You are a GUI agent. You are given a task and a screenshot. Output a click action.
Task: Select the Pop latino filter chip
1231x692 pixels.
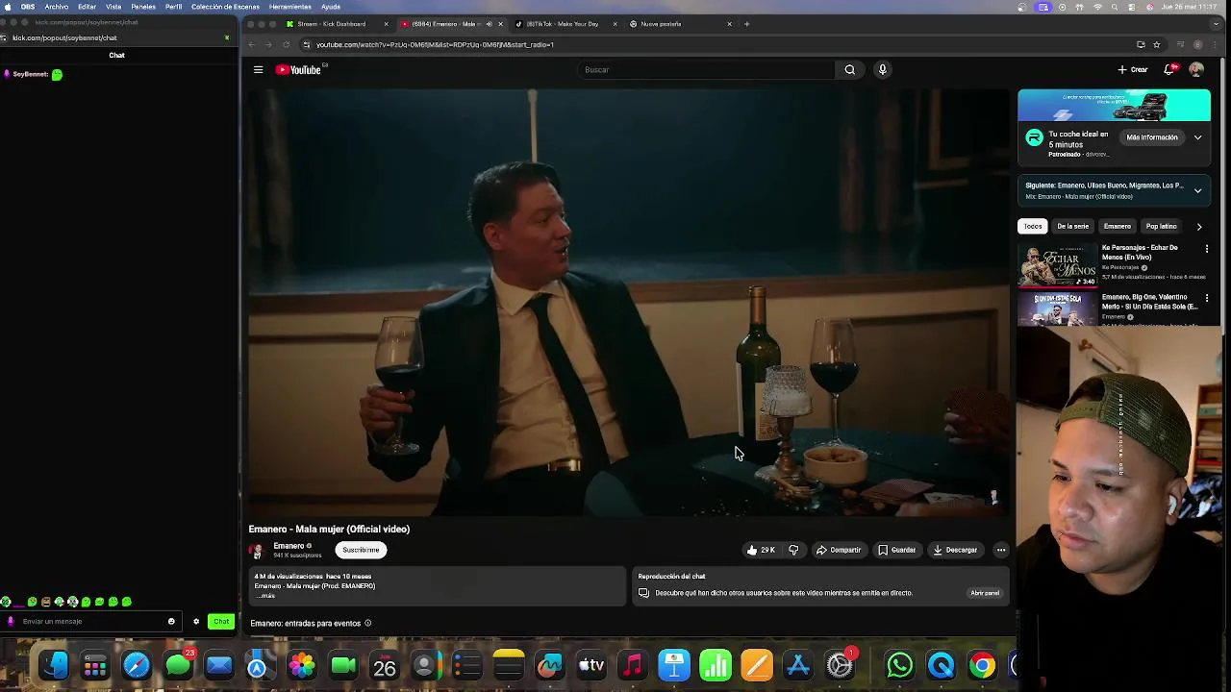pos(1161,227)
